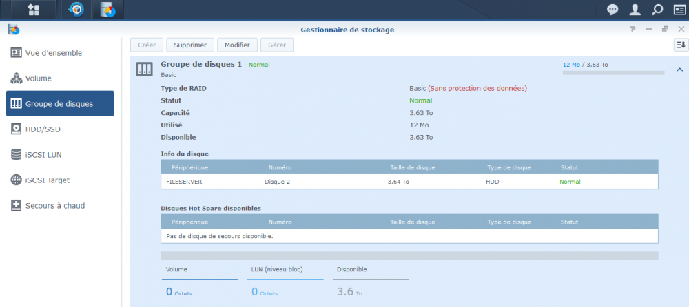
Task: Click the sort order icon button
Action: tap(680, 45)
